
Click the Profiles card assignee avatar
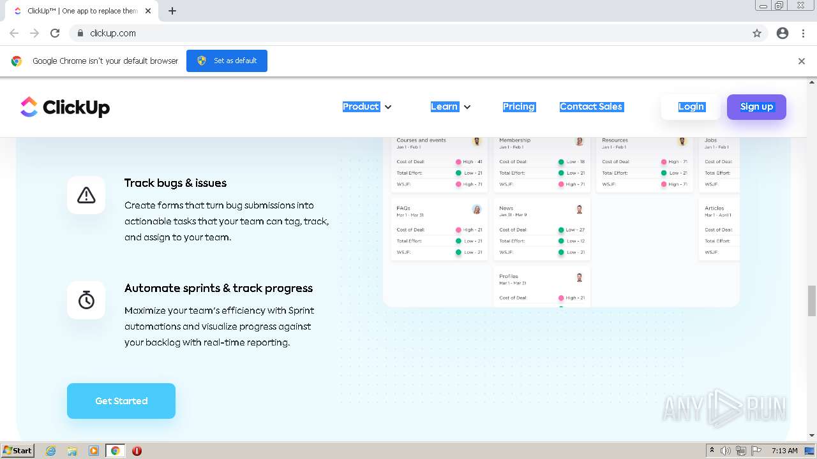(580, 277)
